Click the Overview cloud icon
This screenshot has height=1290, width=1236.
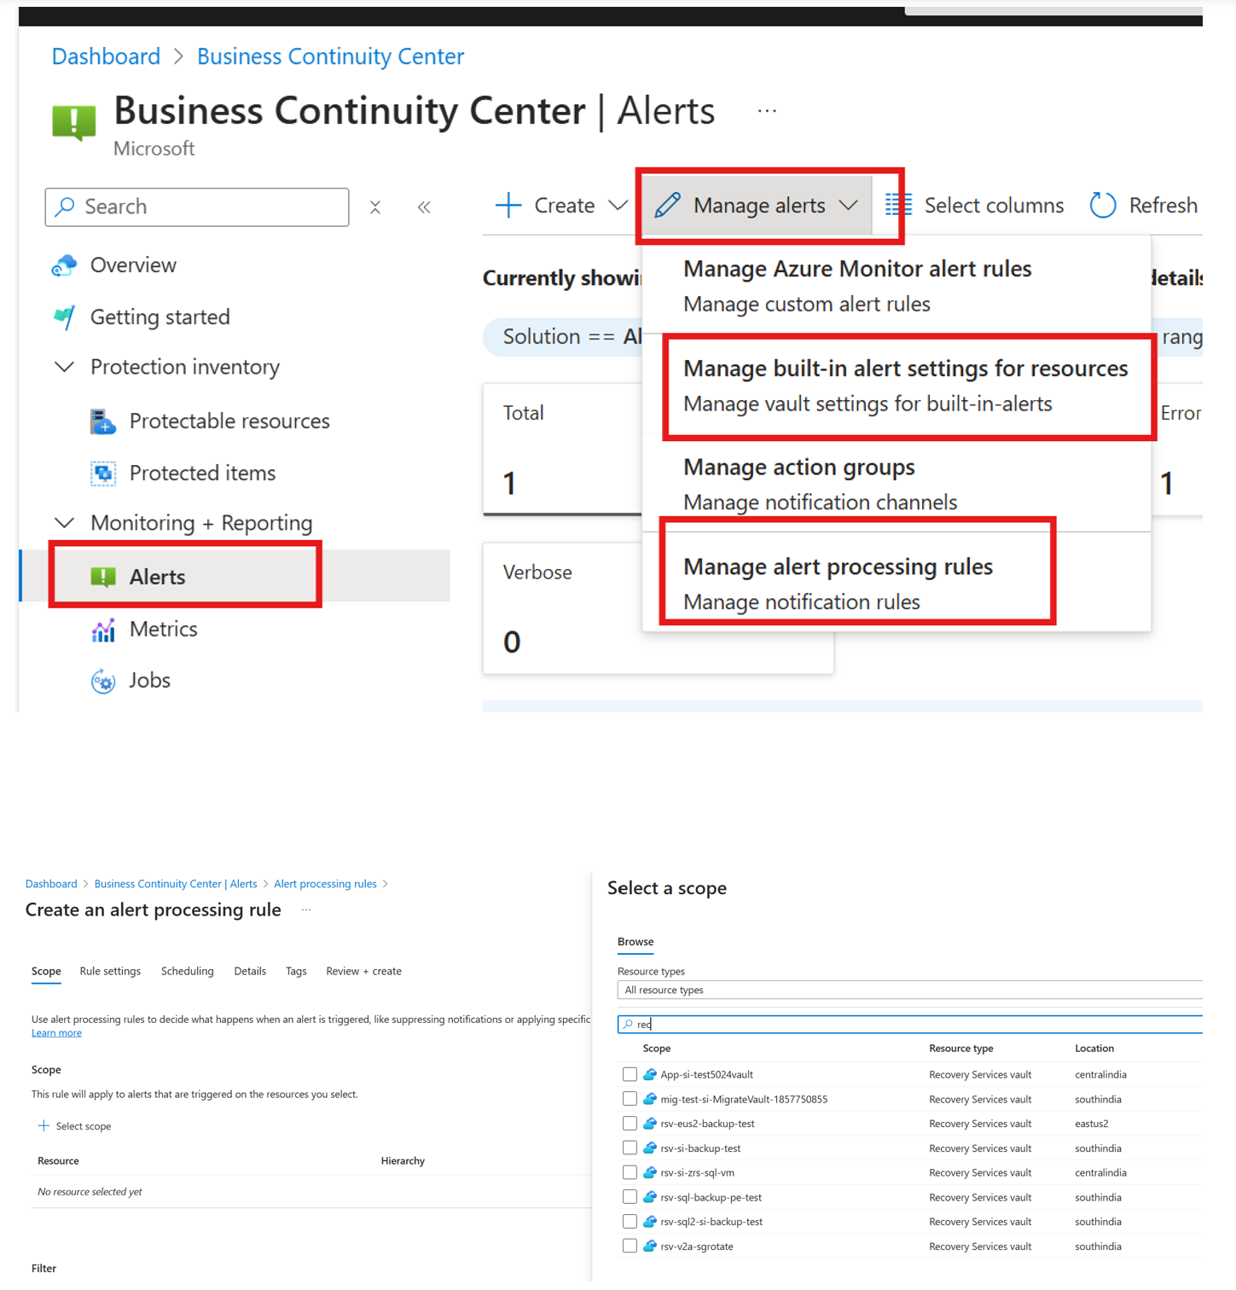(x=64, y=266)
